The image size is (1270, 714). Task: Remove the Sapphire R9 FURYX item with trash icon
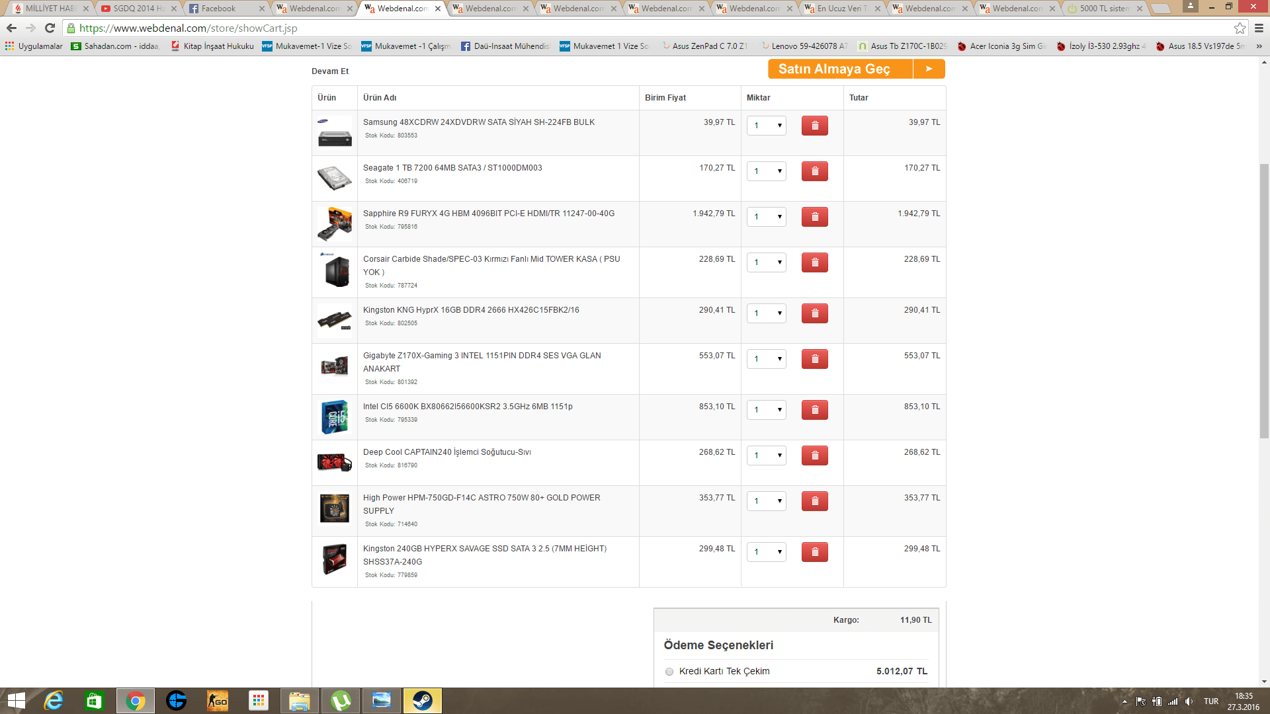click(814, 217)
